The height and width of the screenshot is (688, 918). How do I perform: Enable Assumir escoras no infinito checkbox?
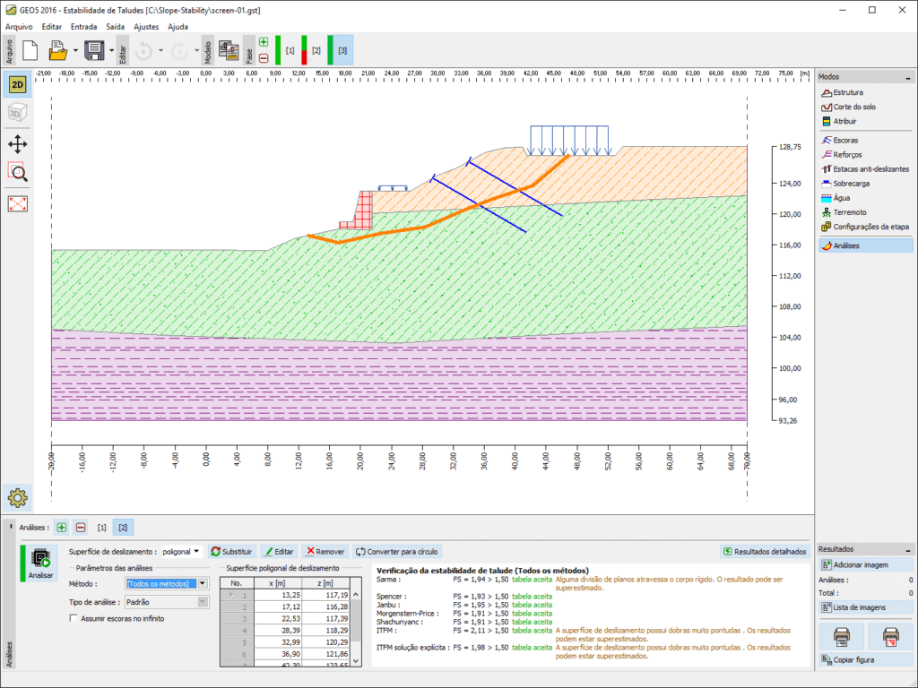coord(74,618)
